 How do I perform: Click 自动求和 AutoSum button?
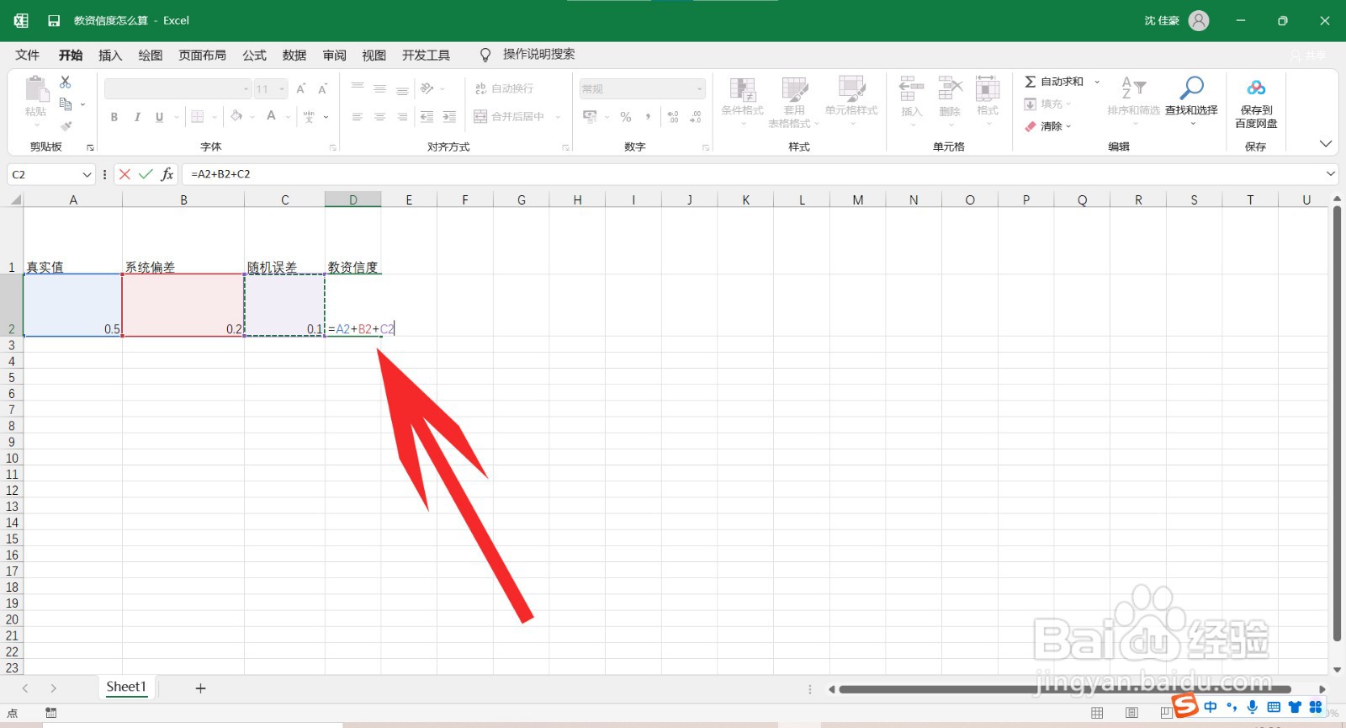1054,82
